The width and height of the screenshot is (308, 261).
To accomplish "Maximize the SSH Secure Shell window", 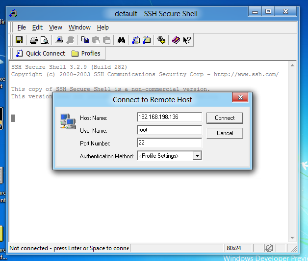I will (x=268, y=11).
